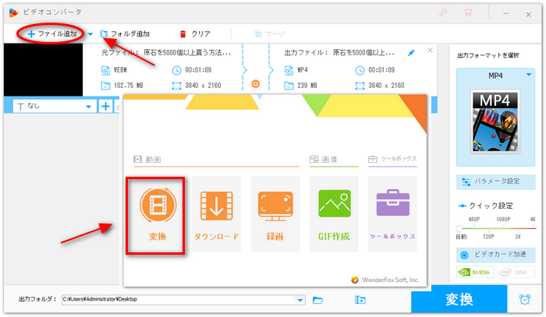Open the subtitle なし dropdown
This screenshot has width=546, height=317.
pos(55,106)
